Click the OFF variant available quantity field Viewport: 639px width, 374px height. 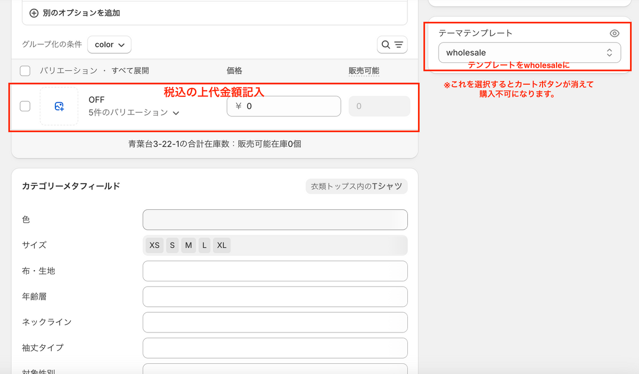pyautogui.click(x=379, y=106)
